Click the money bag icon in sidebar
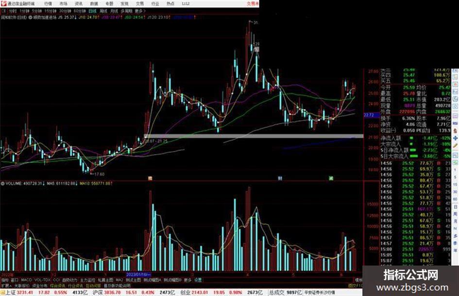The image size is (459, 296). tap(455, 131)
